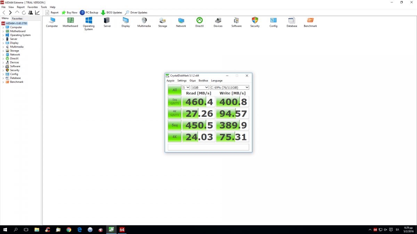Switch to the Menu tab in sidebar

click(x=5, y=18)
